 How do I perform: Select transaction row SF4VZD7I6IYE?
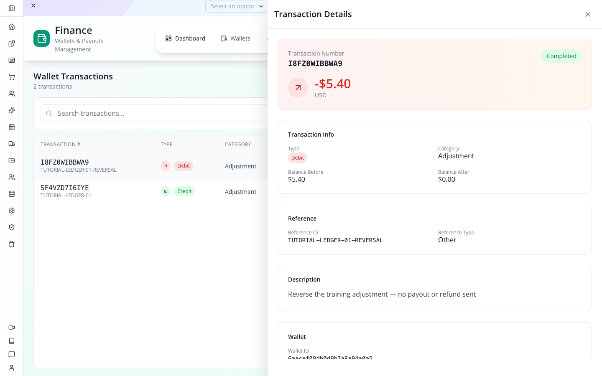click(x=150, y=191)
